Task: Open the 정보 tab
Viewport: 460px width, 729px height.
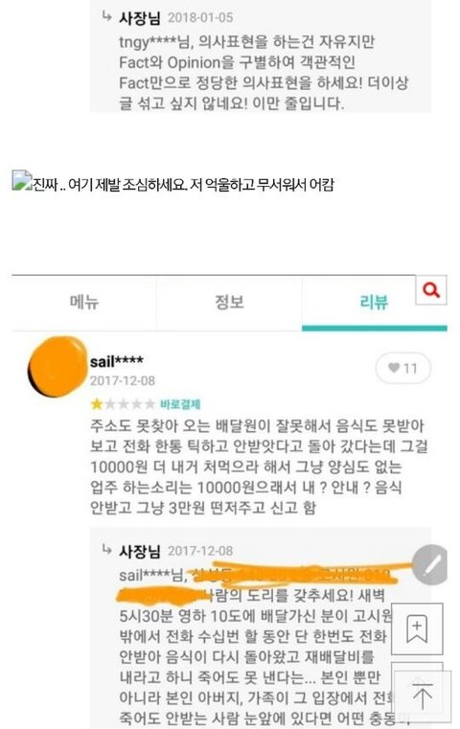Action: coord(229,302)
